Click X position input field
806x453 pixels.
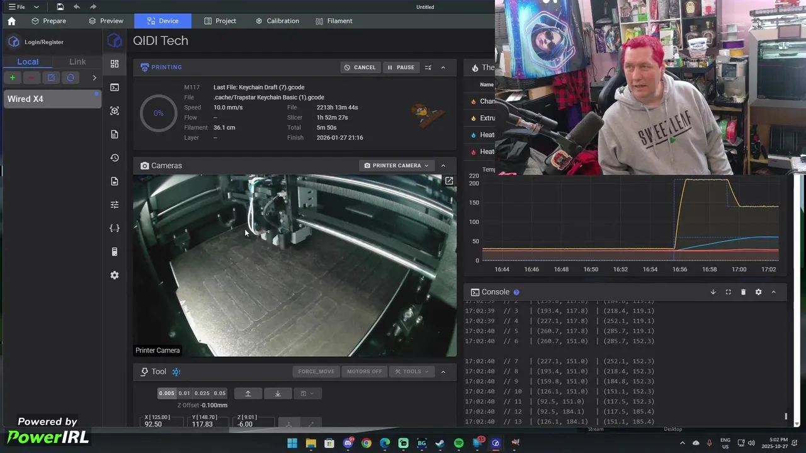click(x=162, y=423)
